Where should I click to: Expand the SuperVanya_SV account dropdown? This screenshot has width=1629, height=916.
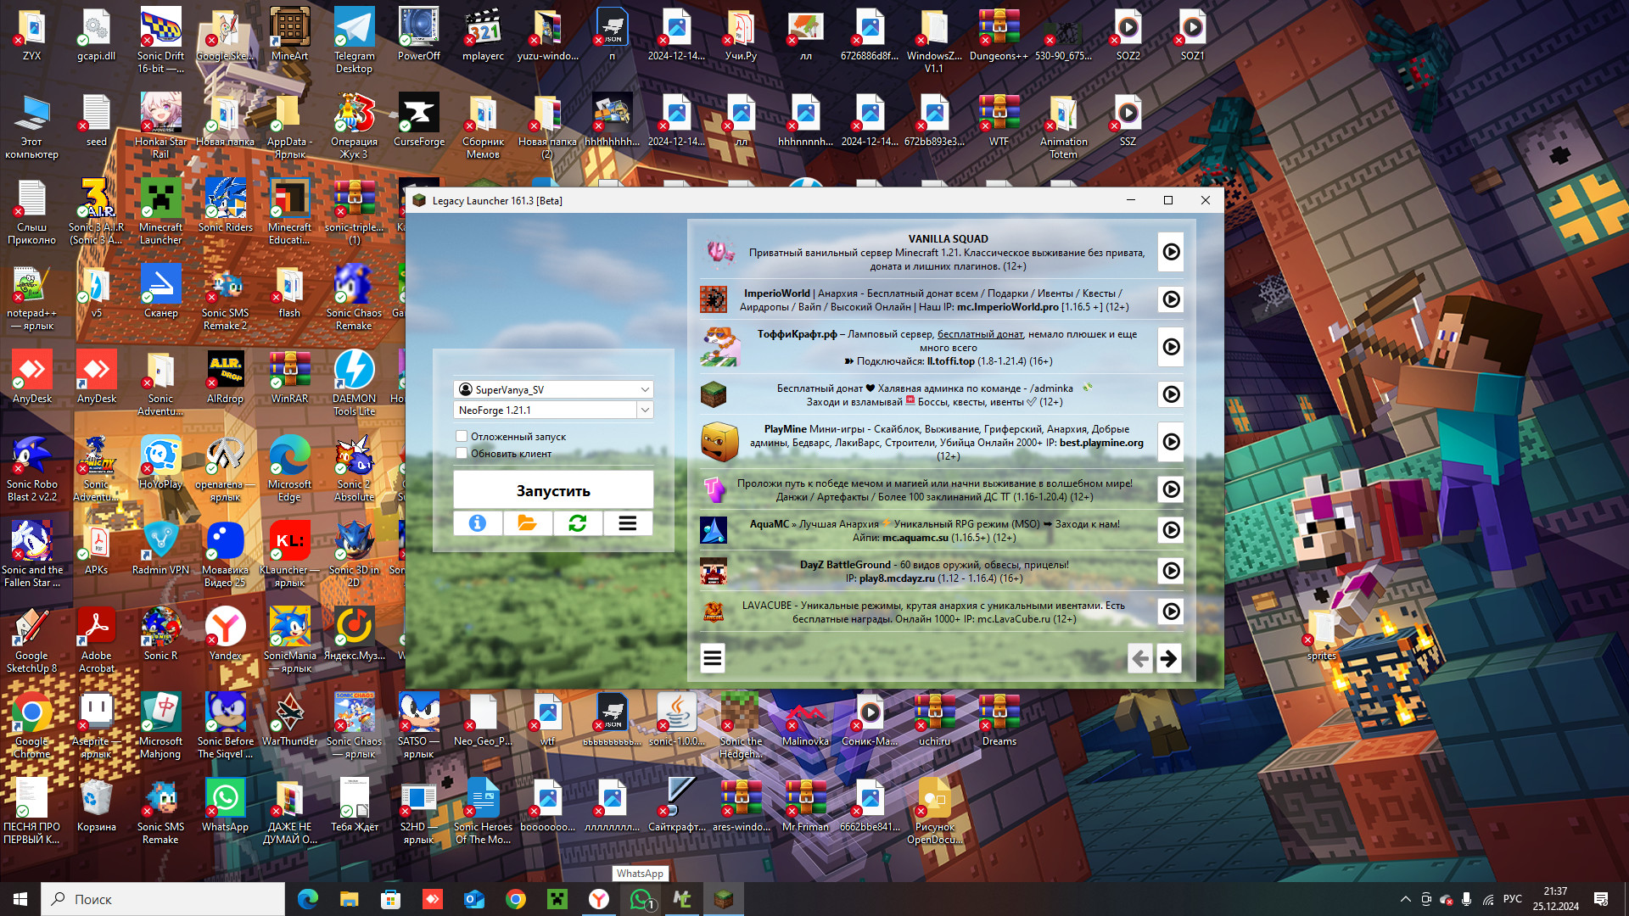pos(645,389)
